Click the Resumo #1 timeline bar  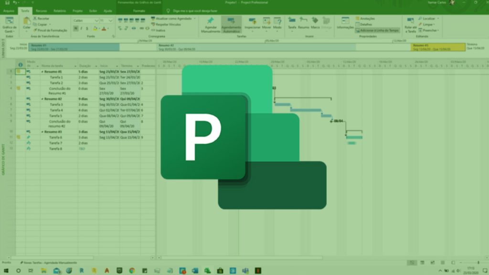tap(74, 47)
